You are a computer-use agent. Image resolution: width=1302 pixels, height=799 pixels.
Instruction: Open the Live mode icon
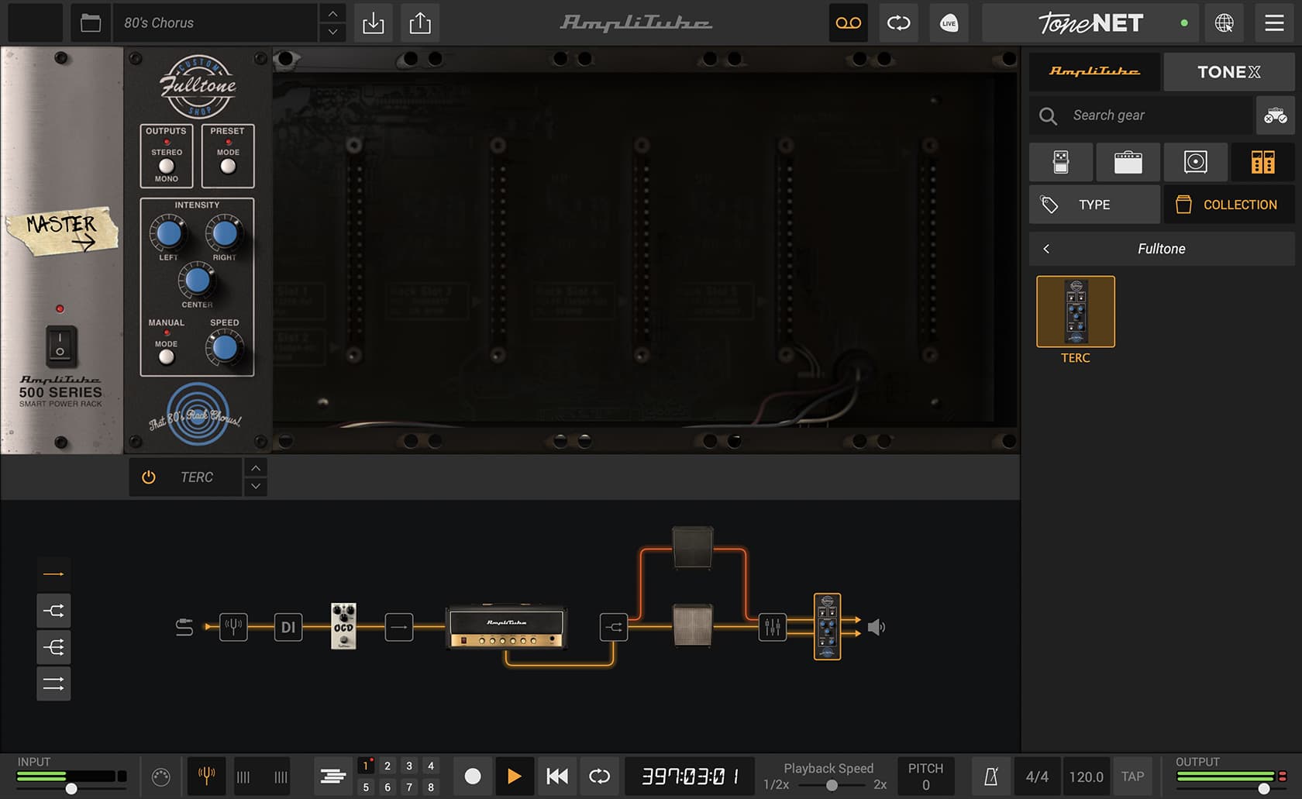point(949,23)
